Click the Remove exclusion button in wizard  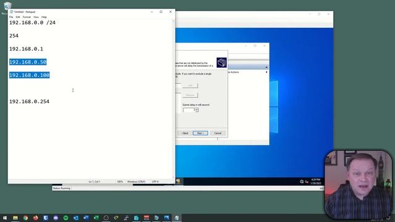[190, 95]
